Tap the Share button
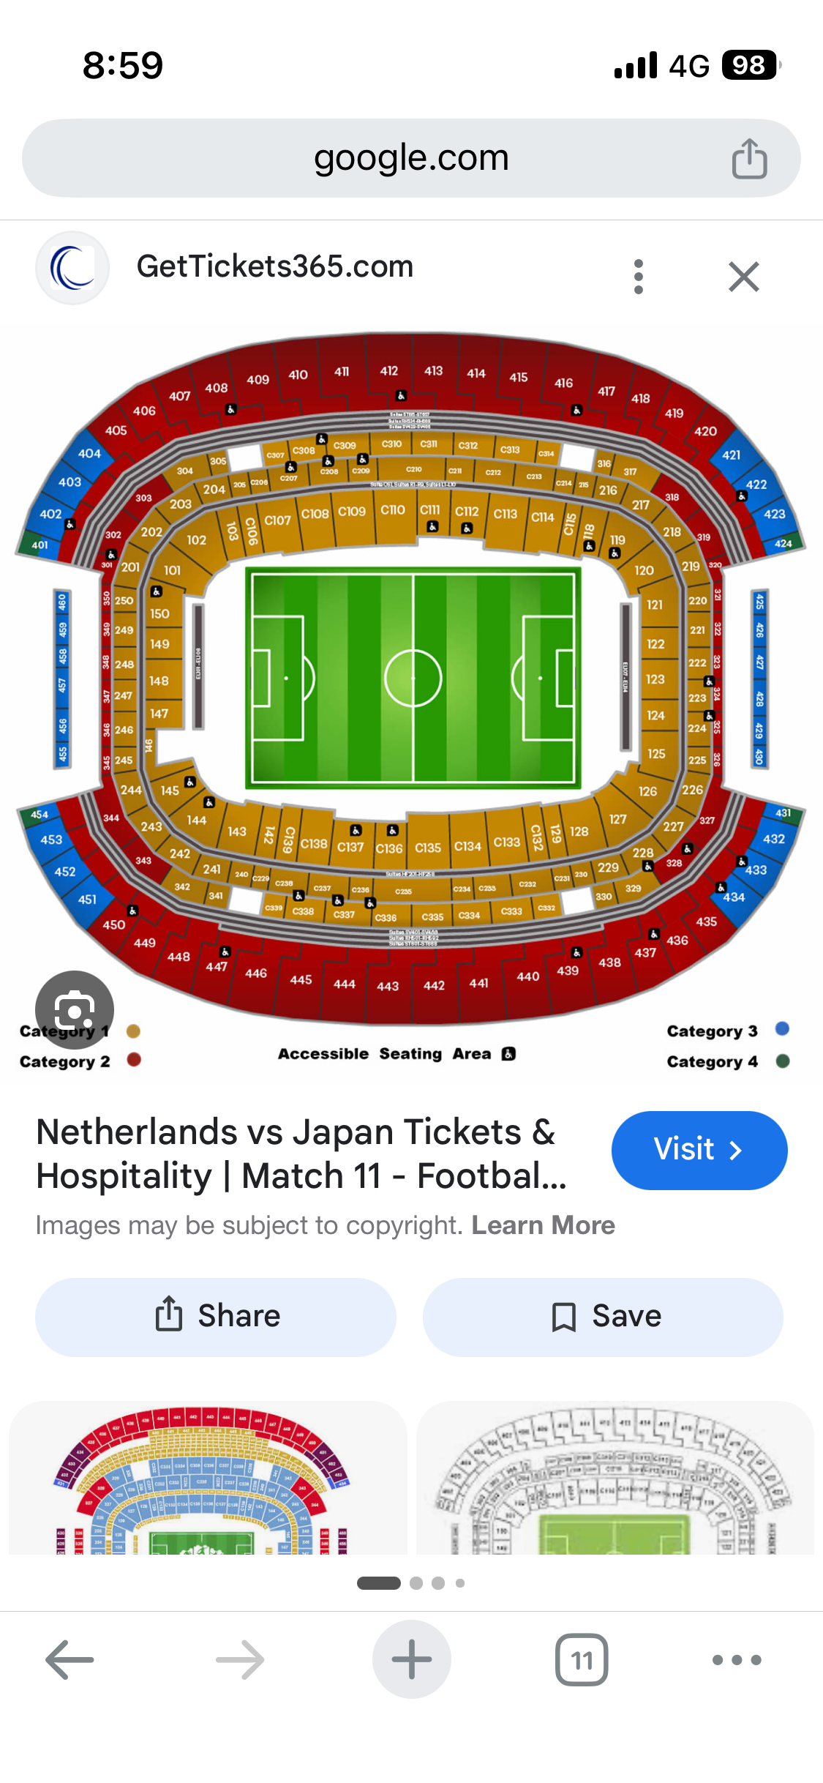Viewport: 823px width, 1783px height. point(216,1317)
